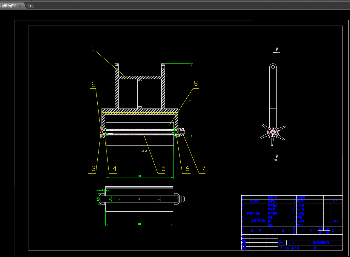350x257 pixels.
Task: Select yellow balloon number 6
Action: (x=188, y=168)
